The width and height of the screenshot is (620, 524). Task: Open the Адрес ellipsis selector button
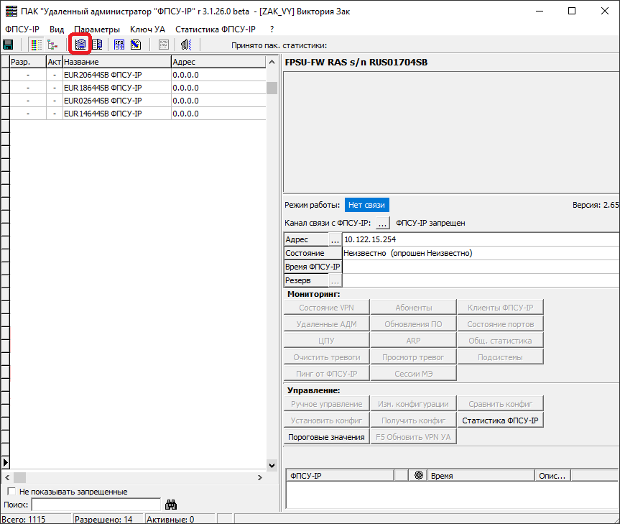335,239
